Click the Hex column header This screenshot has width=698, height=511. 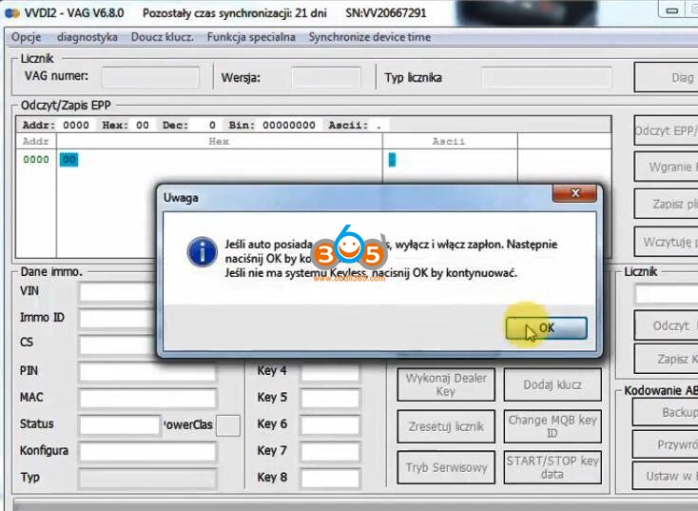(219, 141)
